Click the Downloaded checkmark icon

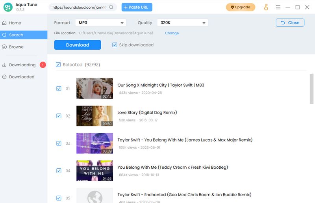click(x=4, y=77)
